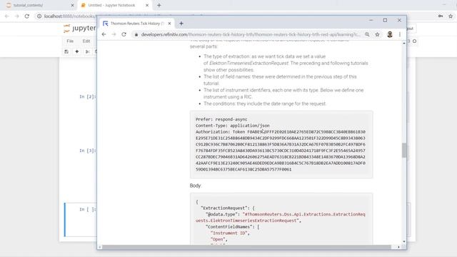Open the three-dot Chrome menu of the front window

click(x=400, y=34)
